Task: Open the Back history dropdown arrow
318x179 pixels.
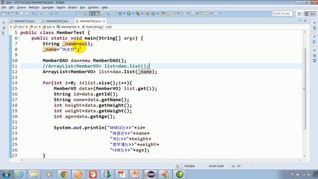Action: (211, 13)
